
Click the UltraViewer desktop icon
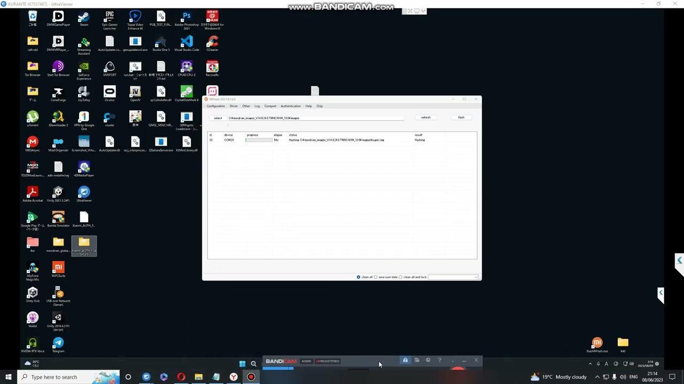tap(84, 194)
